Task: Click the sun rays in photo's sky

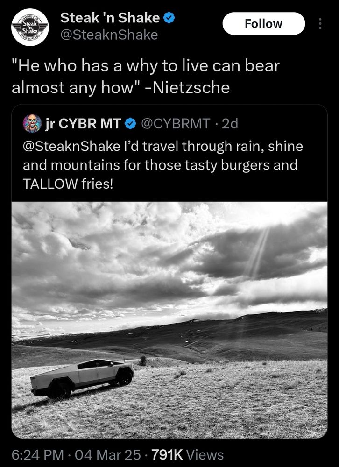Action: pos(258,252)
